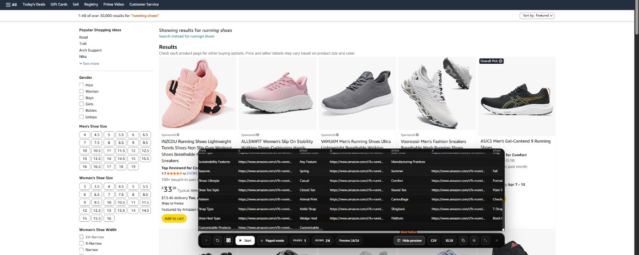Export data as CSV
Screen dimensions: 639x255
pos(434,240)
